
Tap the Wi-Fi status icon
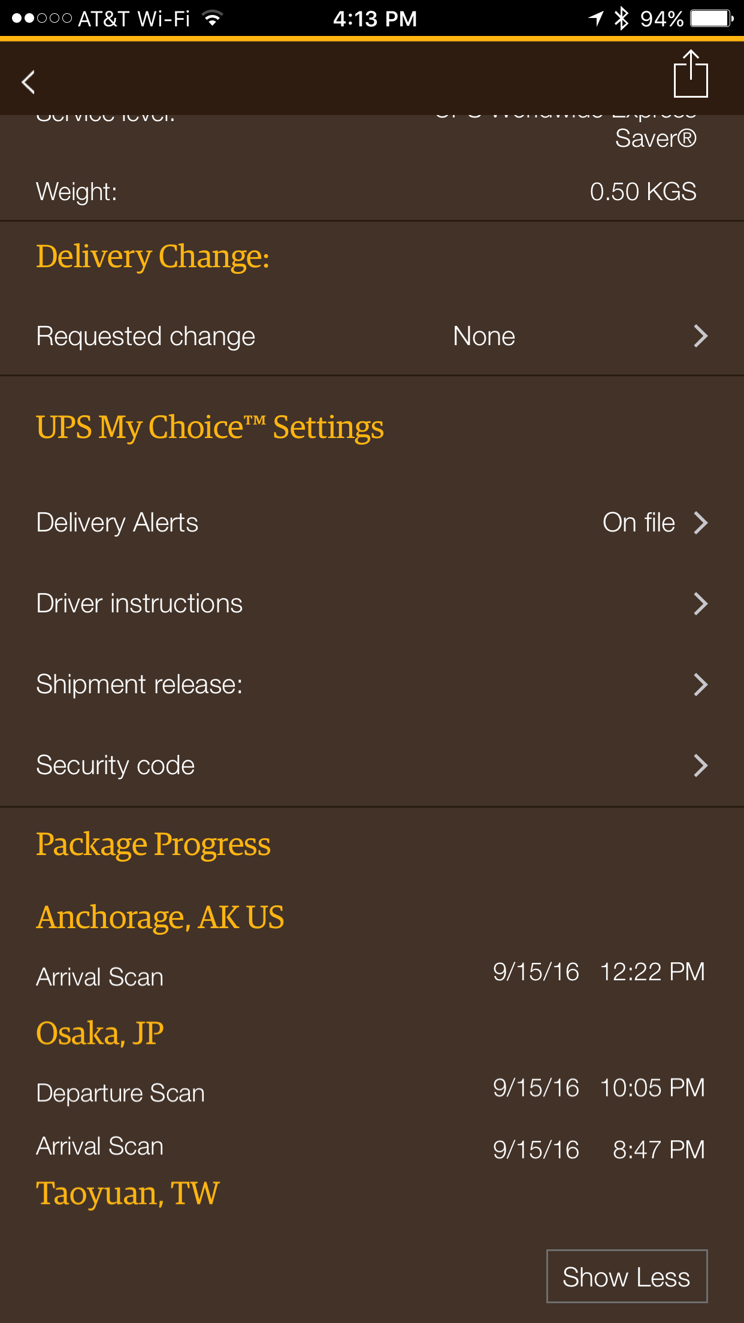pyautogui.click(x=211, y=18)
